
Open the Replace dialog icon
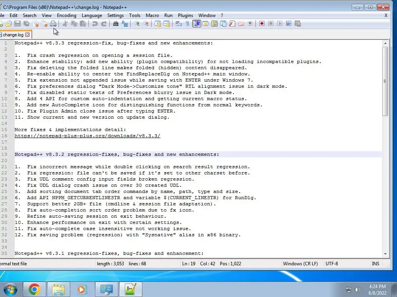click(x=125, y=24)
